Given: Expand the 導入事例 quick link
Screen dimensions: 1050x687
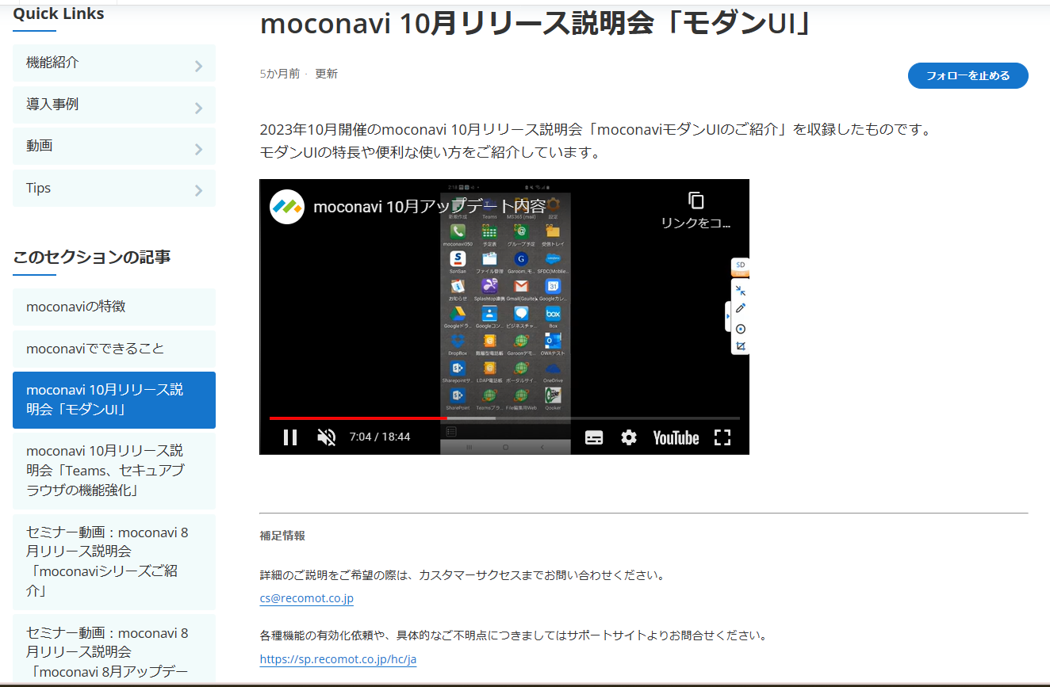Looking at the screenshot, I should click(x=114, y=105).
